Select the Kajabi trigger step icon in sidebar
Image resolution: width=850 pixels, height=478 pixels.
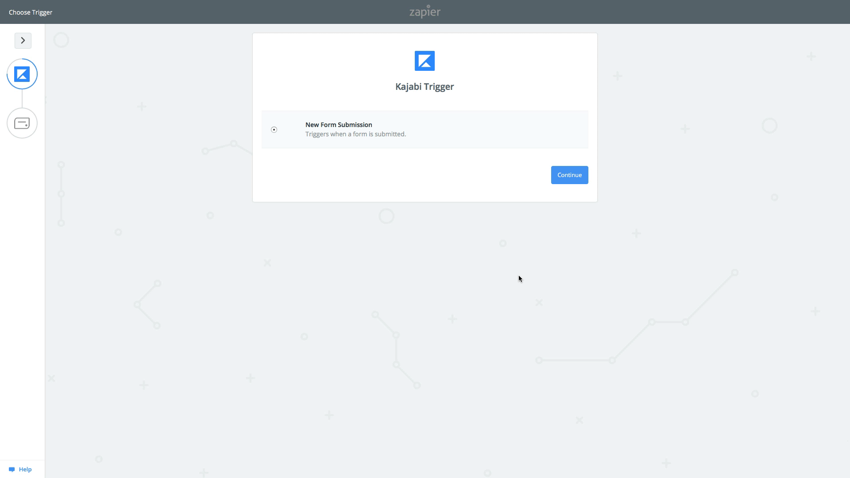22,74
